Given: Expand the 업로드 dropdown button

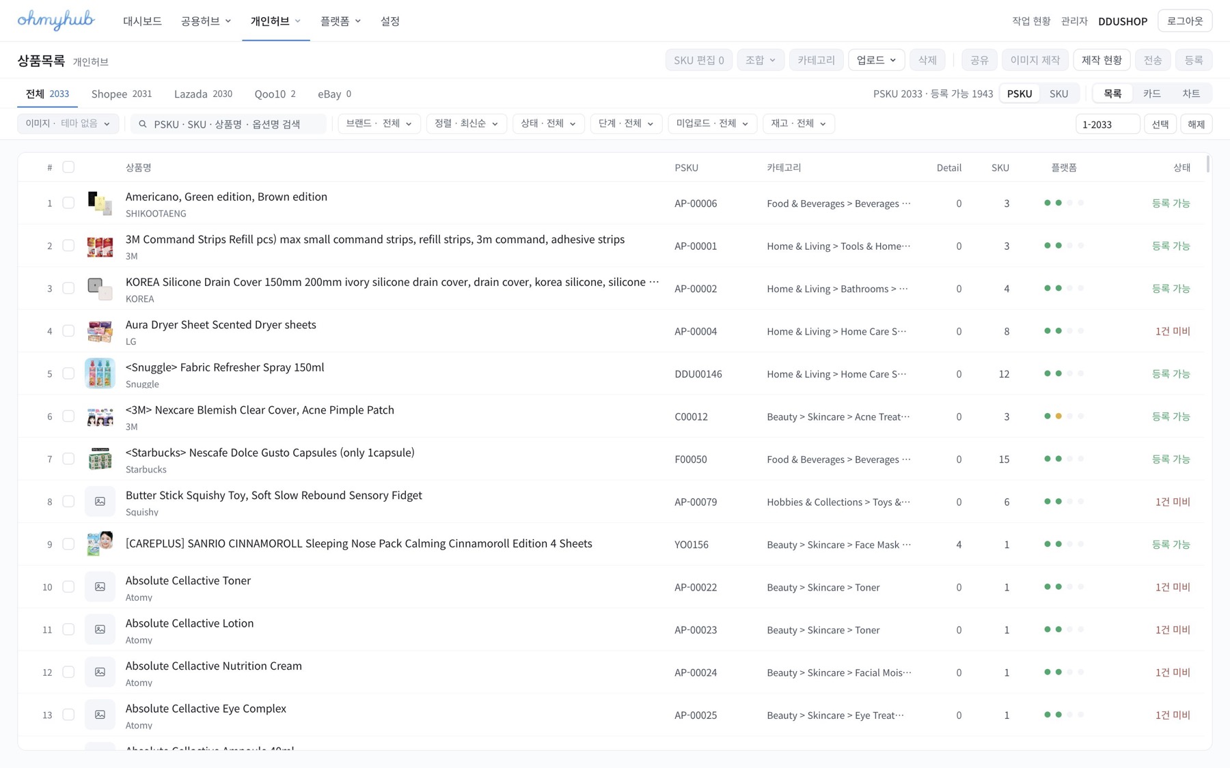Looking at the screenshot, I should click(x=876, y=60).
